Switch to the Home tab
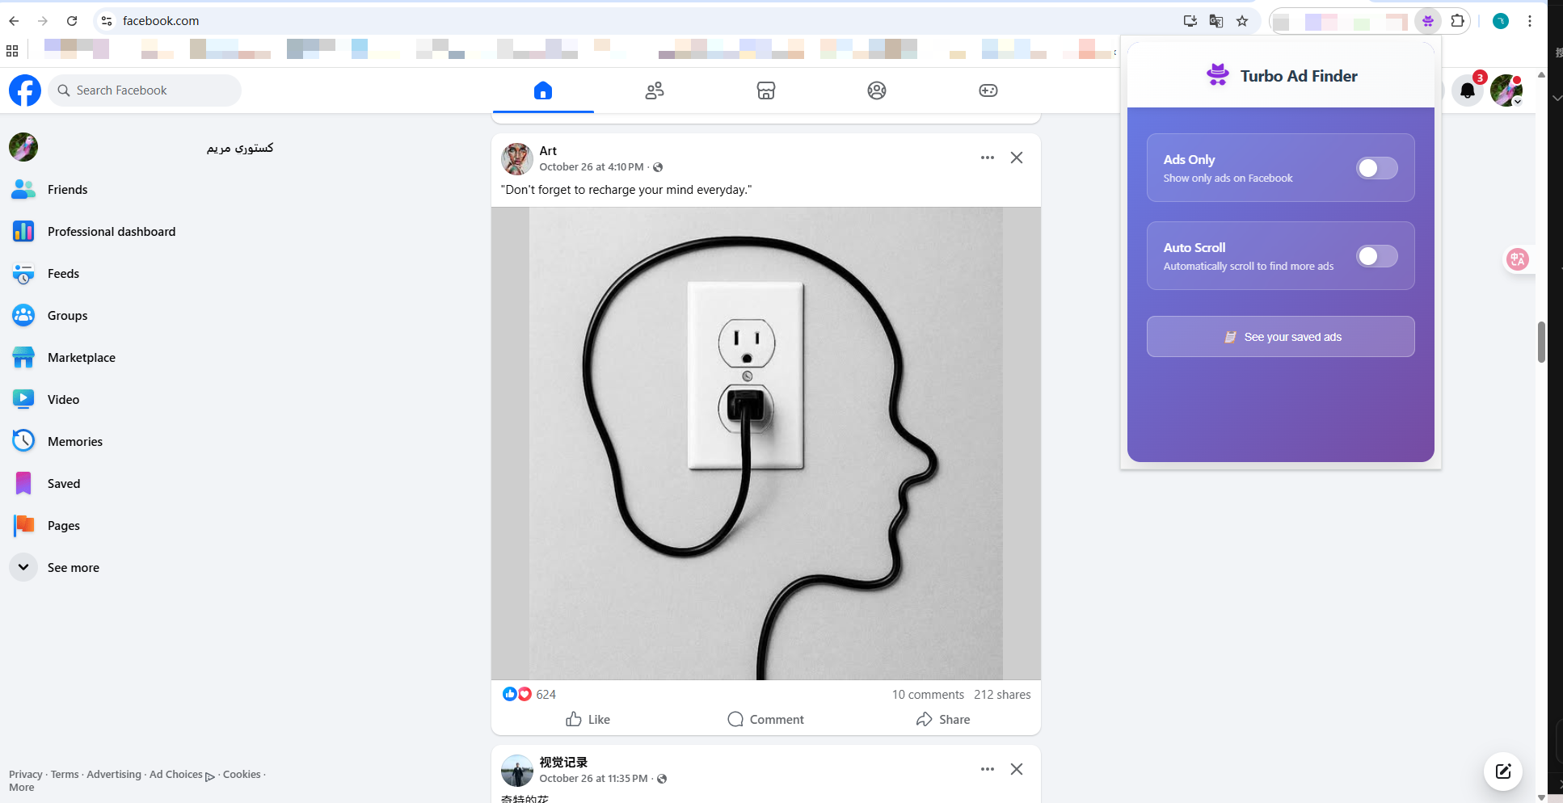The height and width of the screenshot is (803, 1563). click(543, 90)
